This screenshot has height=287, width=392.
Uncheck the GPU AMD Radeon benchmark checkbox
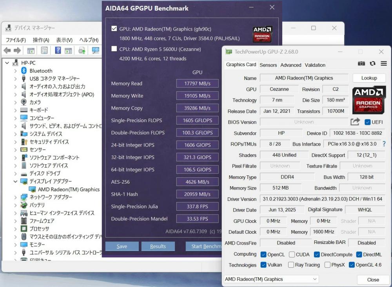point(114,29)
